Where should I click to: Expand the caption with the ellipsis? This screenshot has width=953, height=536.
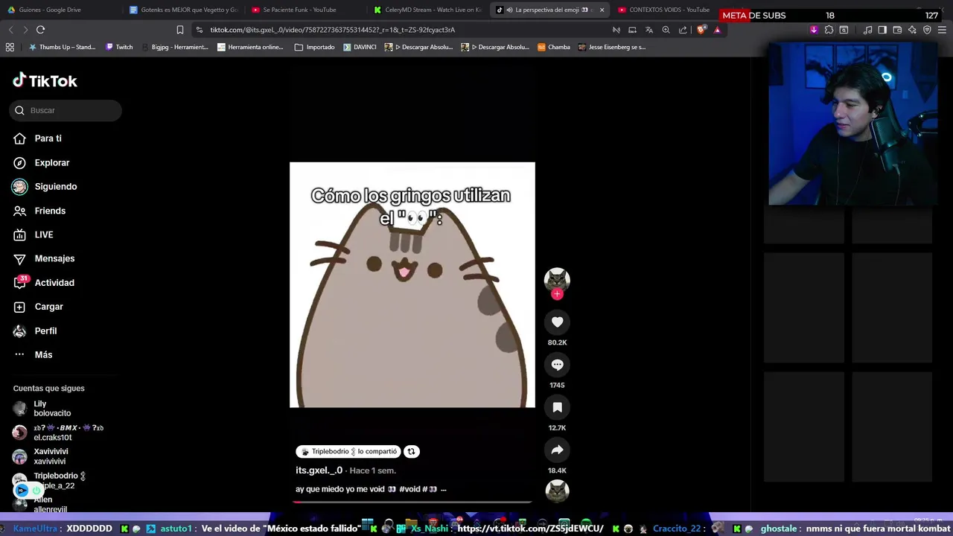[x=444, y=489]
